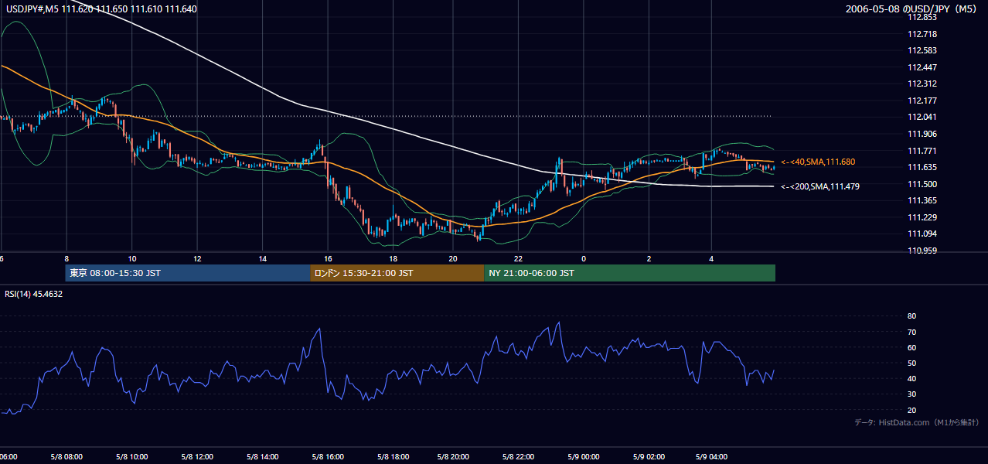Click hour tick 10 below price chart

tap(132, 259)
